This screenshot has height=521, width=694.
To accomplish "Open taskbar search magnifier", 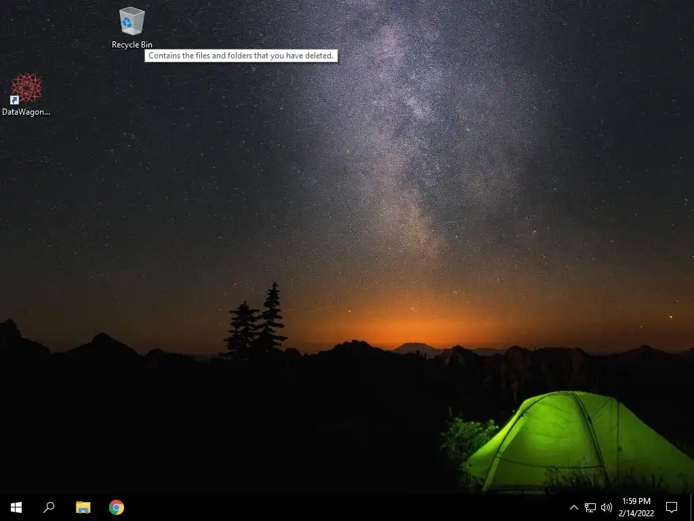I will (49, 507).
